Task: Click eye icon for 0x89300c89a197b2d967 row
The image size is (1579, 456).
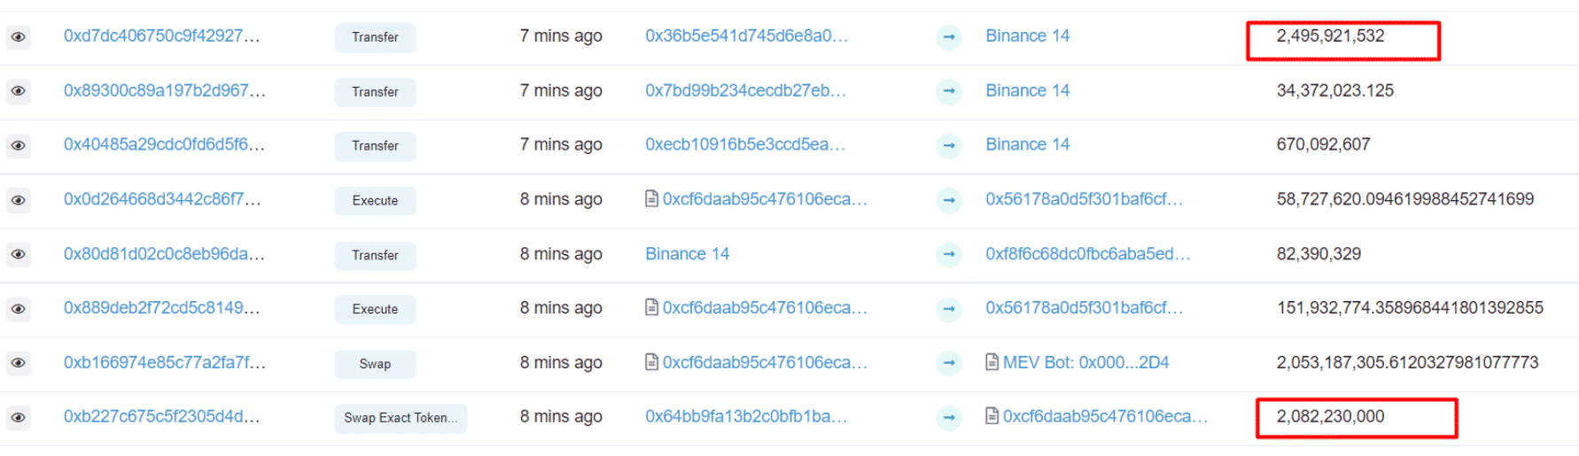Action: tap(18, 91)
